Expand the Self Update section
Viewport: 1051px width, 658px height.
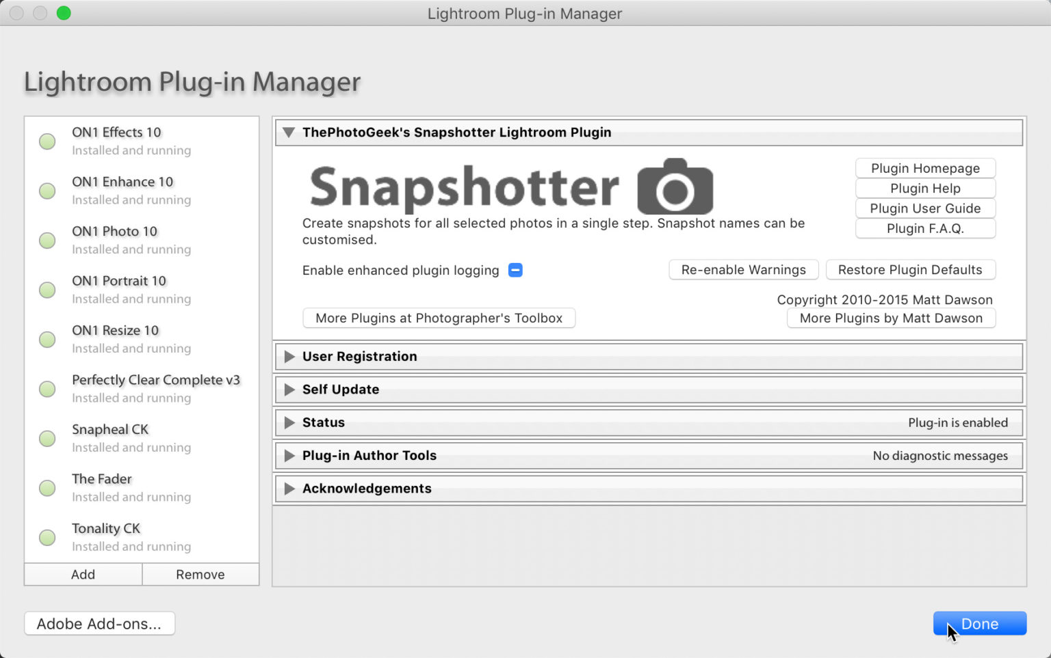pyautogui.click(x=289, y=389)
